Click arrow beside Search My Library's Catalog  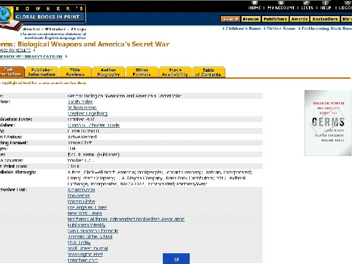66,56
